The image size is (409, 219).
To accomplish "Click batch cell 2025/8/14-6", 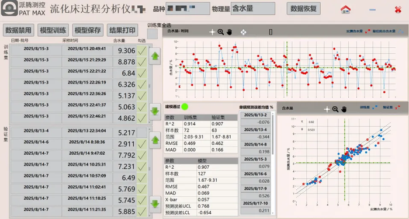I will (x=36, y=144).
